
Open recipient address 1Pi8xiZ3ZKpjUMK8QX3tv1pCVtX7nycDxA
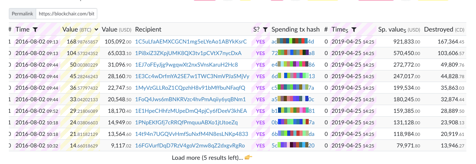pos(188,53)
